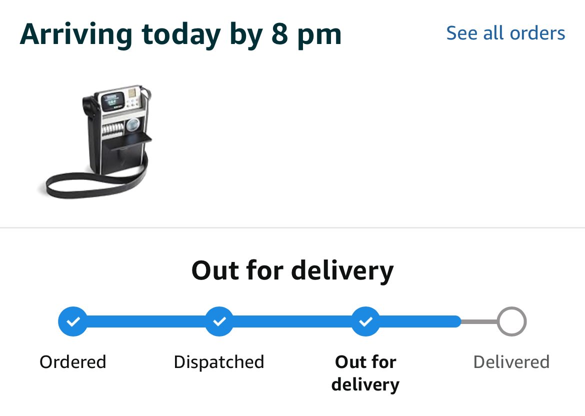585x416 pixels.
Task: Click the Dispatched step checkmark circle
Action: [x=219, y=321]
